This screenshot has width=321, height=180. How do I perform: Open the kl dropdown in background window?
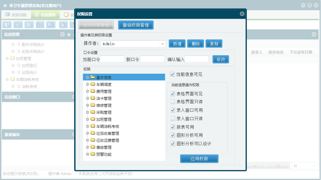click(x=314, y=166)
